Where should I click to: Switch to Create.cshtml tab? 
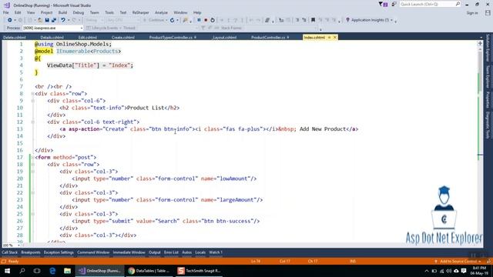click(x=123, y=38)
